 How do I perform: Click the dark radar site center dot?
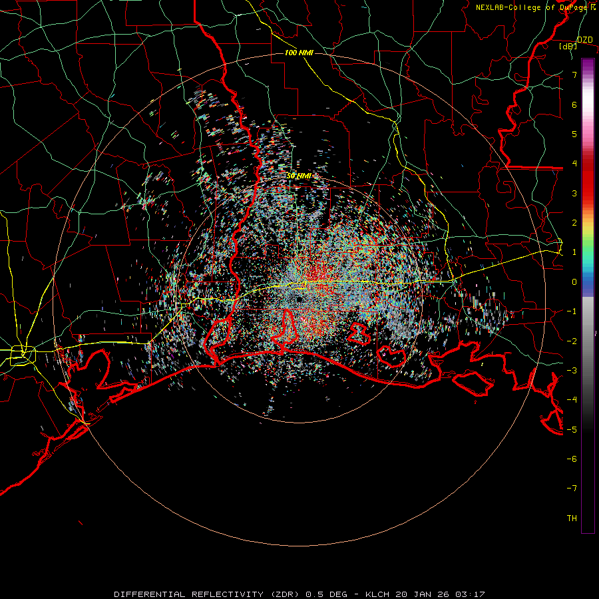[x=299, y=299]
